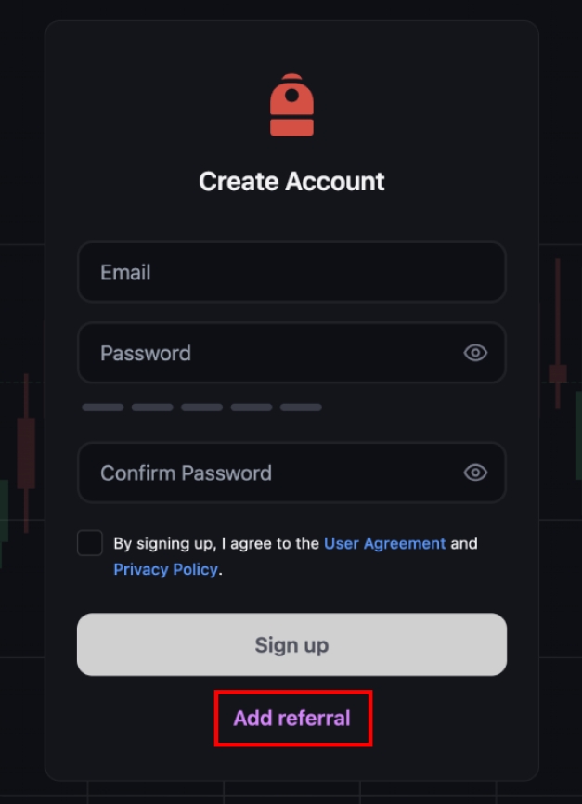The width and height of the screenshot is (582, 804).
Task: Click the second password strength bar segment
Action: coord(152,408)
